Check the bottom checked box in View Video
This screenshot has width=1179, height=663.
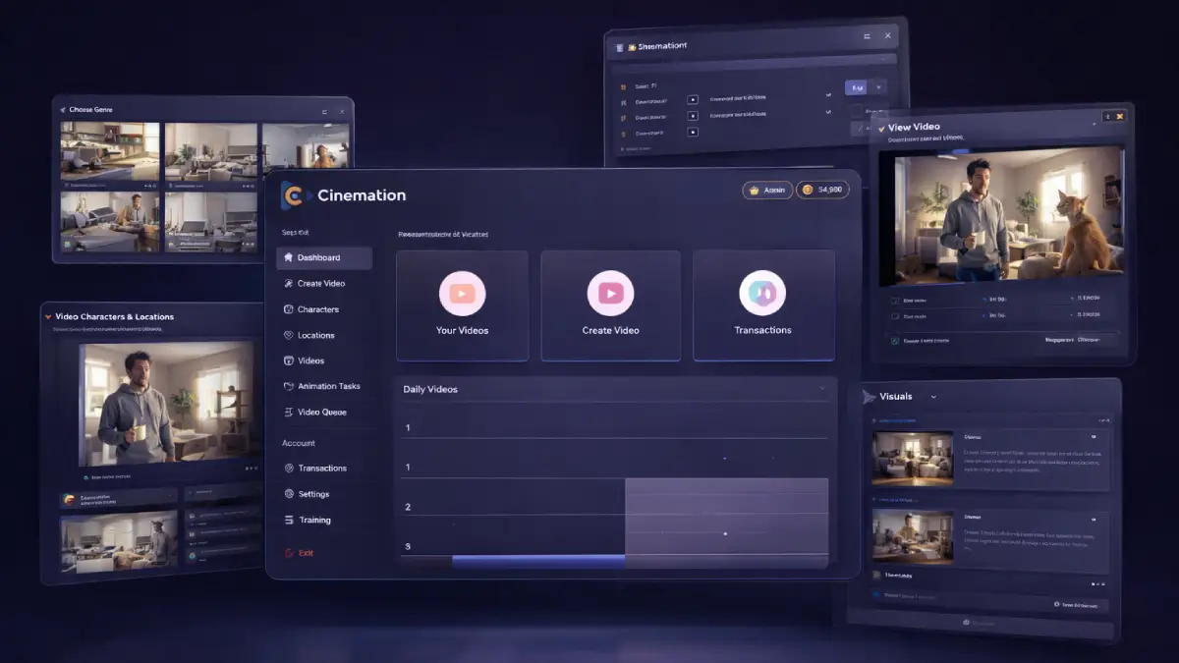click(x=894, y=341)
